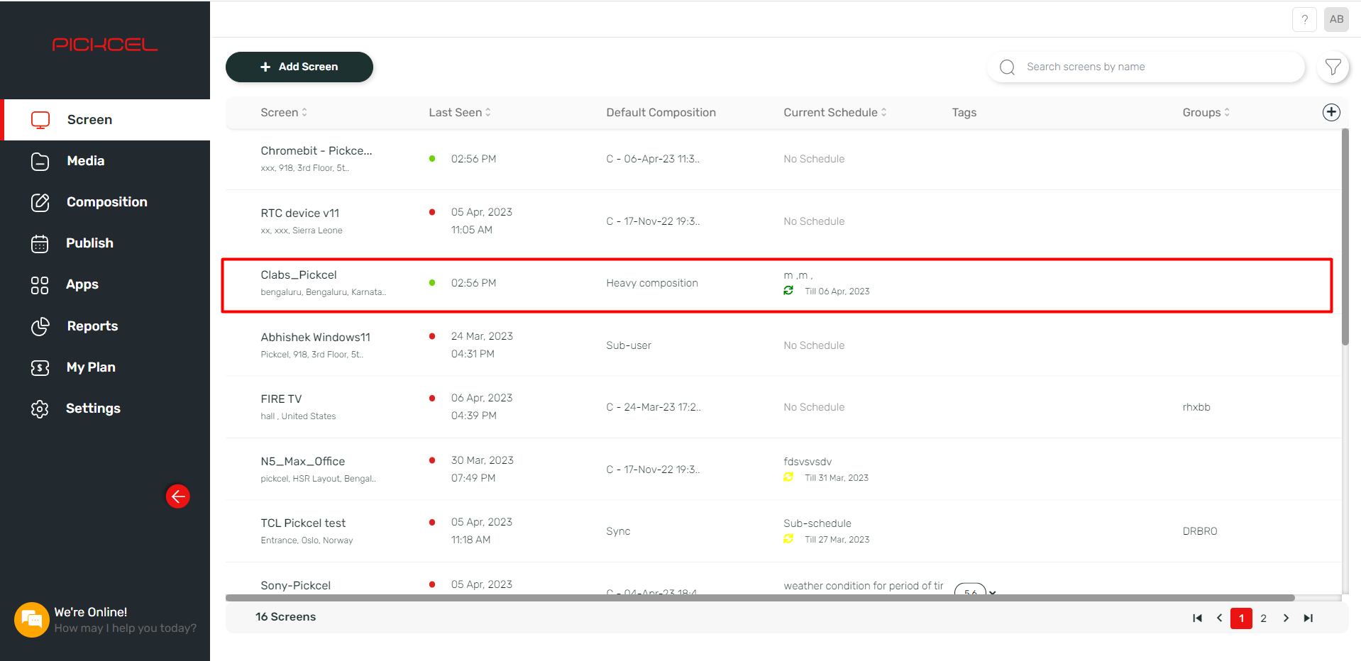The height and width of the screenshot is (661, 1361).
Task: Click the rhxbb group cell
Action: (1196, 407)
